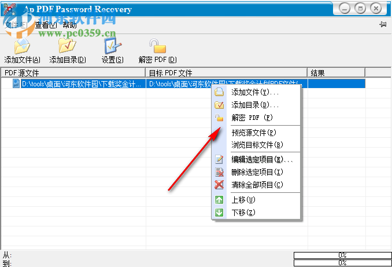The width and height of the screenshot is (392, 267).
Task: Open the 查看(V) menu
Action: [46, 25]
